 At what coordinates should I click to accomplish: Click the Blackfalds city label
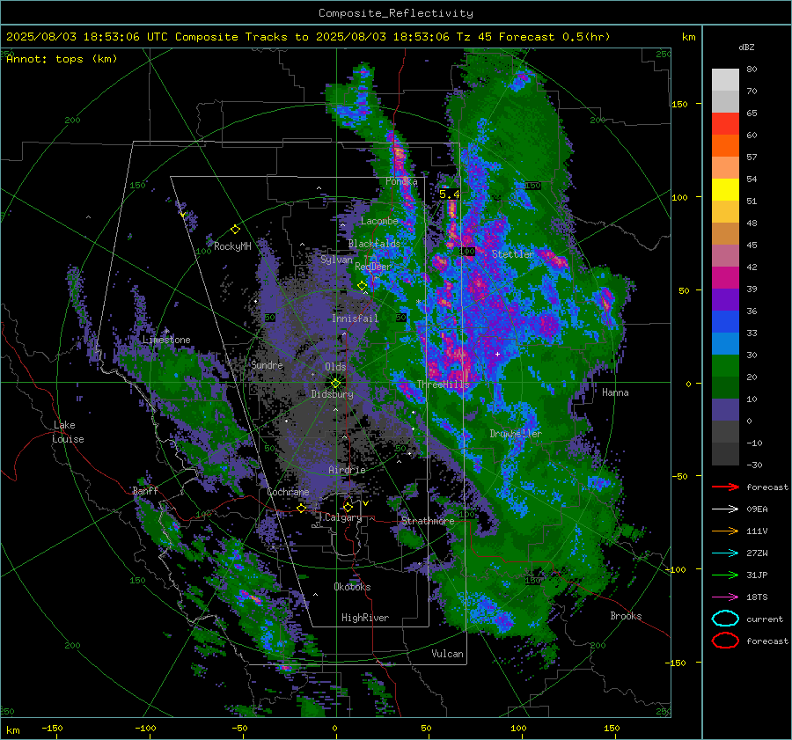374,244
